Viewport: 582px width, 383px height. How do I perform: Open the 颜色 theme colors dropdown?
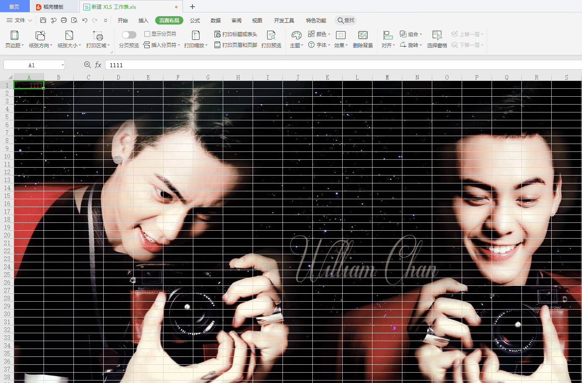point(319,34)
